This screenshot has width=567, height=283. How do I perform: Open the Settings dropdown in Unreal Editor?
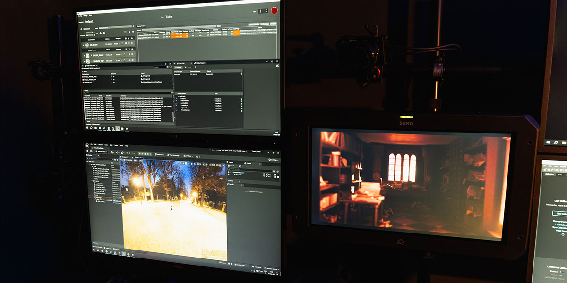point(272,160)
